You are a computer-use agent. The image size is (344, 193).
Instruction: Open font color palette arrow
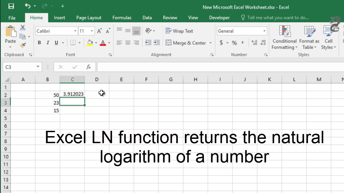click(x=109, y=43)
